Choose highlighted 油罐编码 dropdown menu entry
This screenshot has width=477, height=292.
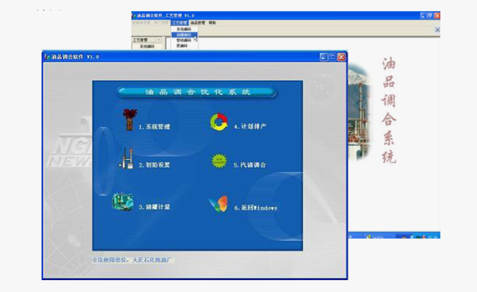point(184,35)
